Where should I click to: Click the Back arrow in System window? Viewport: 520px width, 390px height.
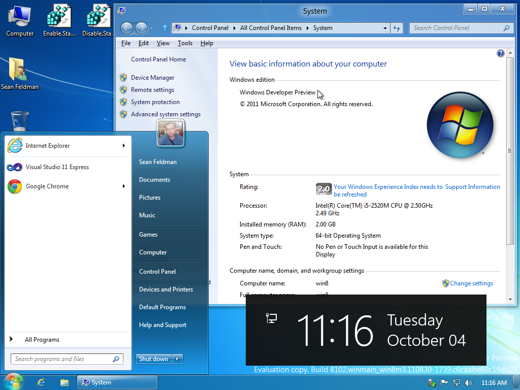126,28
